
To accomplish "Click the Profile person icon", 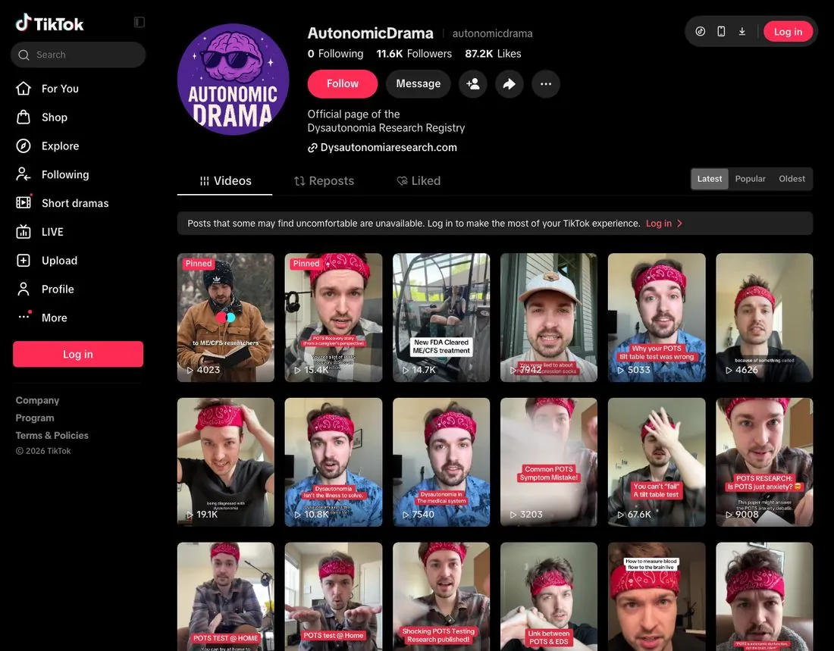I will [x=24, y=289].
